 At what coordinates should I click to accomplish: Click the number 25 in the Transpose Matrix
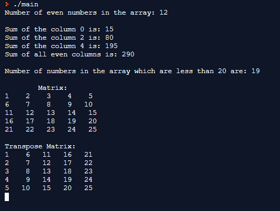pyautogui.click(x=88, y=188)
